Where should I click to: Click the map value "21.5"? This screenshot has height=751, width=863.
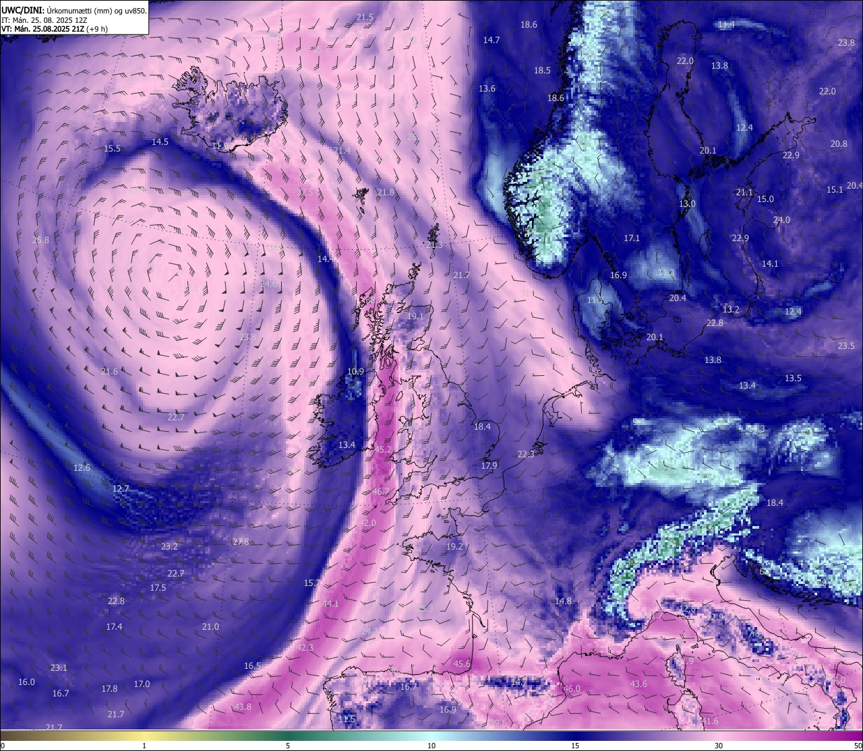(x=365, y=17)
